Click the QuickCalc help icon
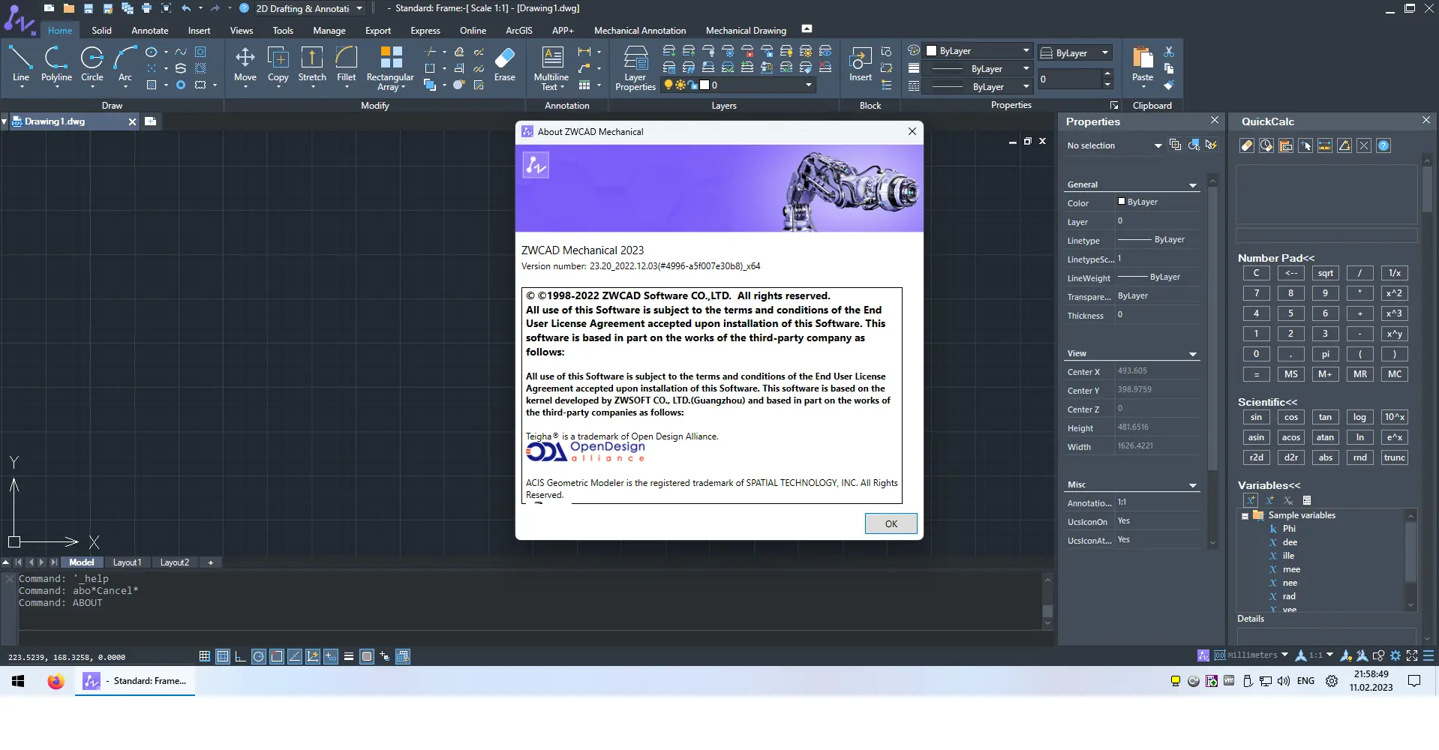This screenshot has width=1439, height=750. tap(1383, 145)
